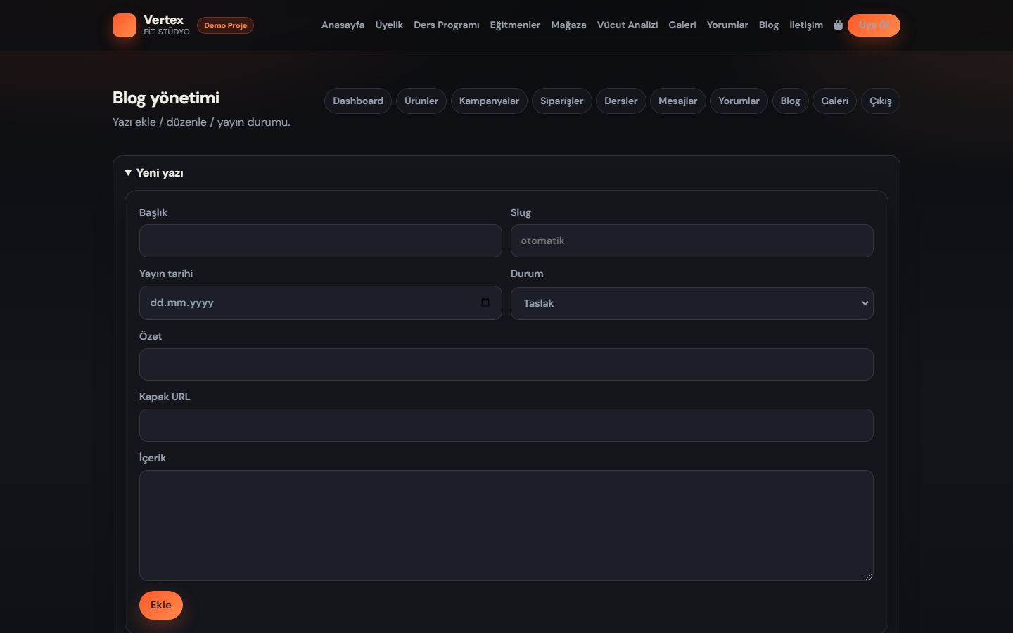Go to İletişim page
This screenshot has height=633, width=1013.
pyautogui.click(x=806, y=25)
